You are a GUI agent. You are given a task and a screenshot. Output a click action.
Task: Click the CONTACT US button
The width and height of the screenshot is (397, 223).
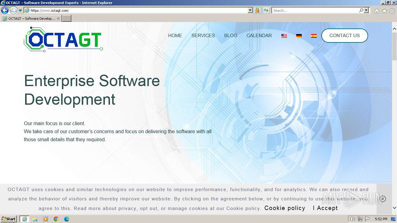tap(345, 36)
